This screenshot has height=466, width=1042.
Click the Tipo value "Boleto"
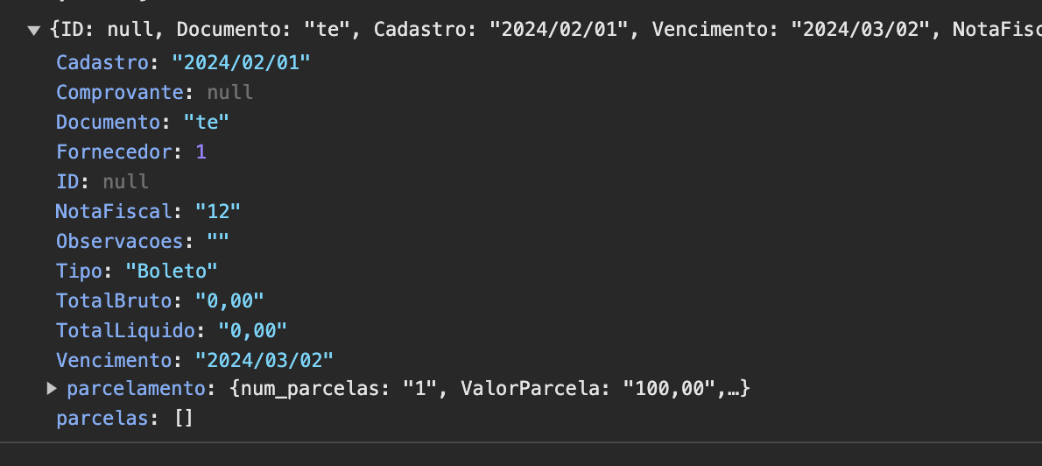(x=172, y=271)
